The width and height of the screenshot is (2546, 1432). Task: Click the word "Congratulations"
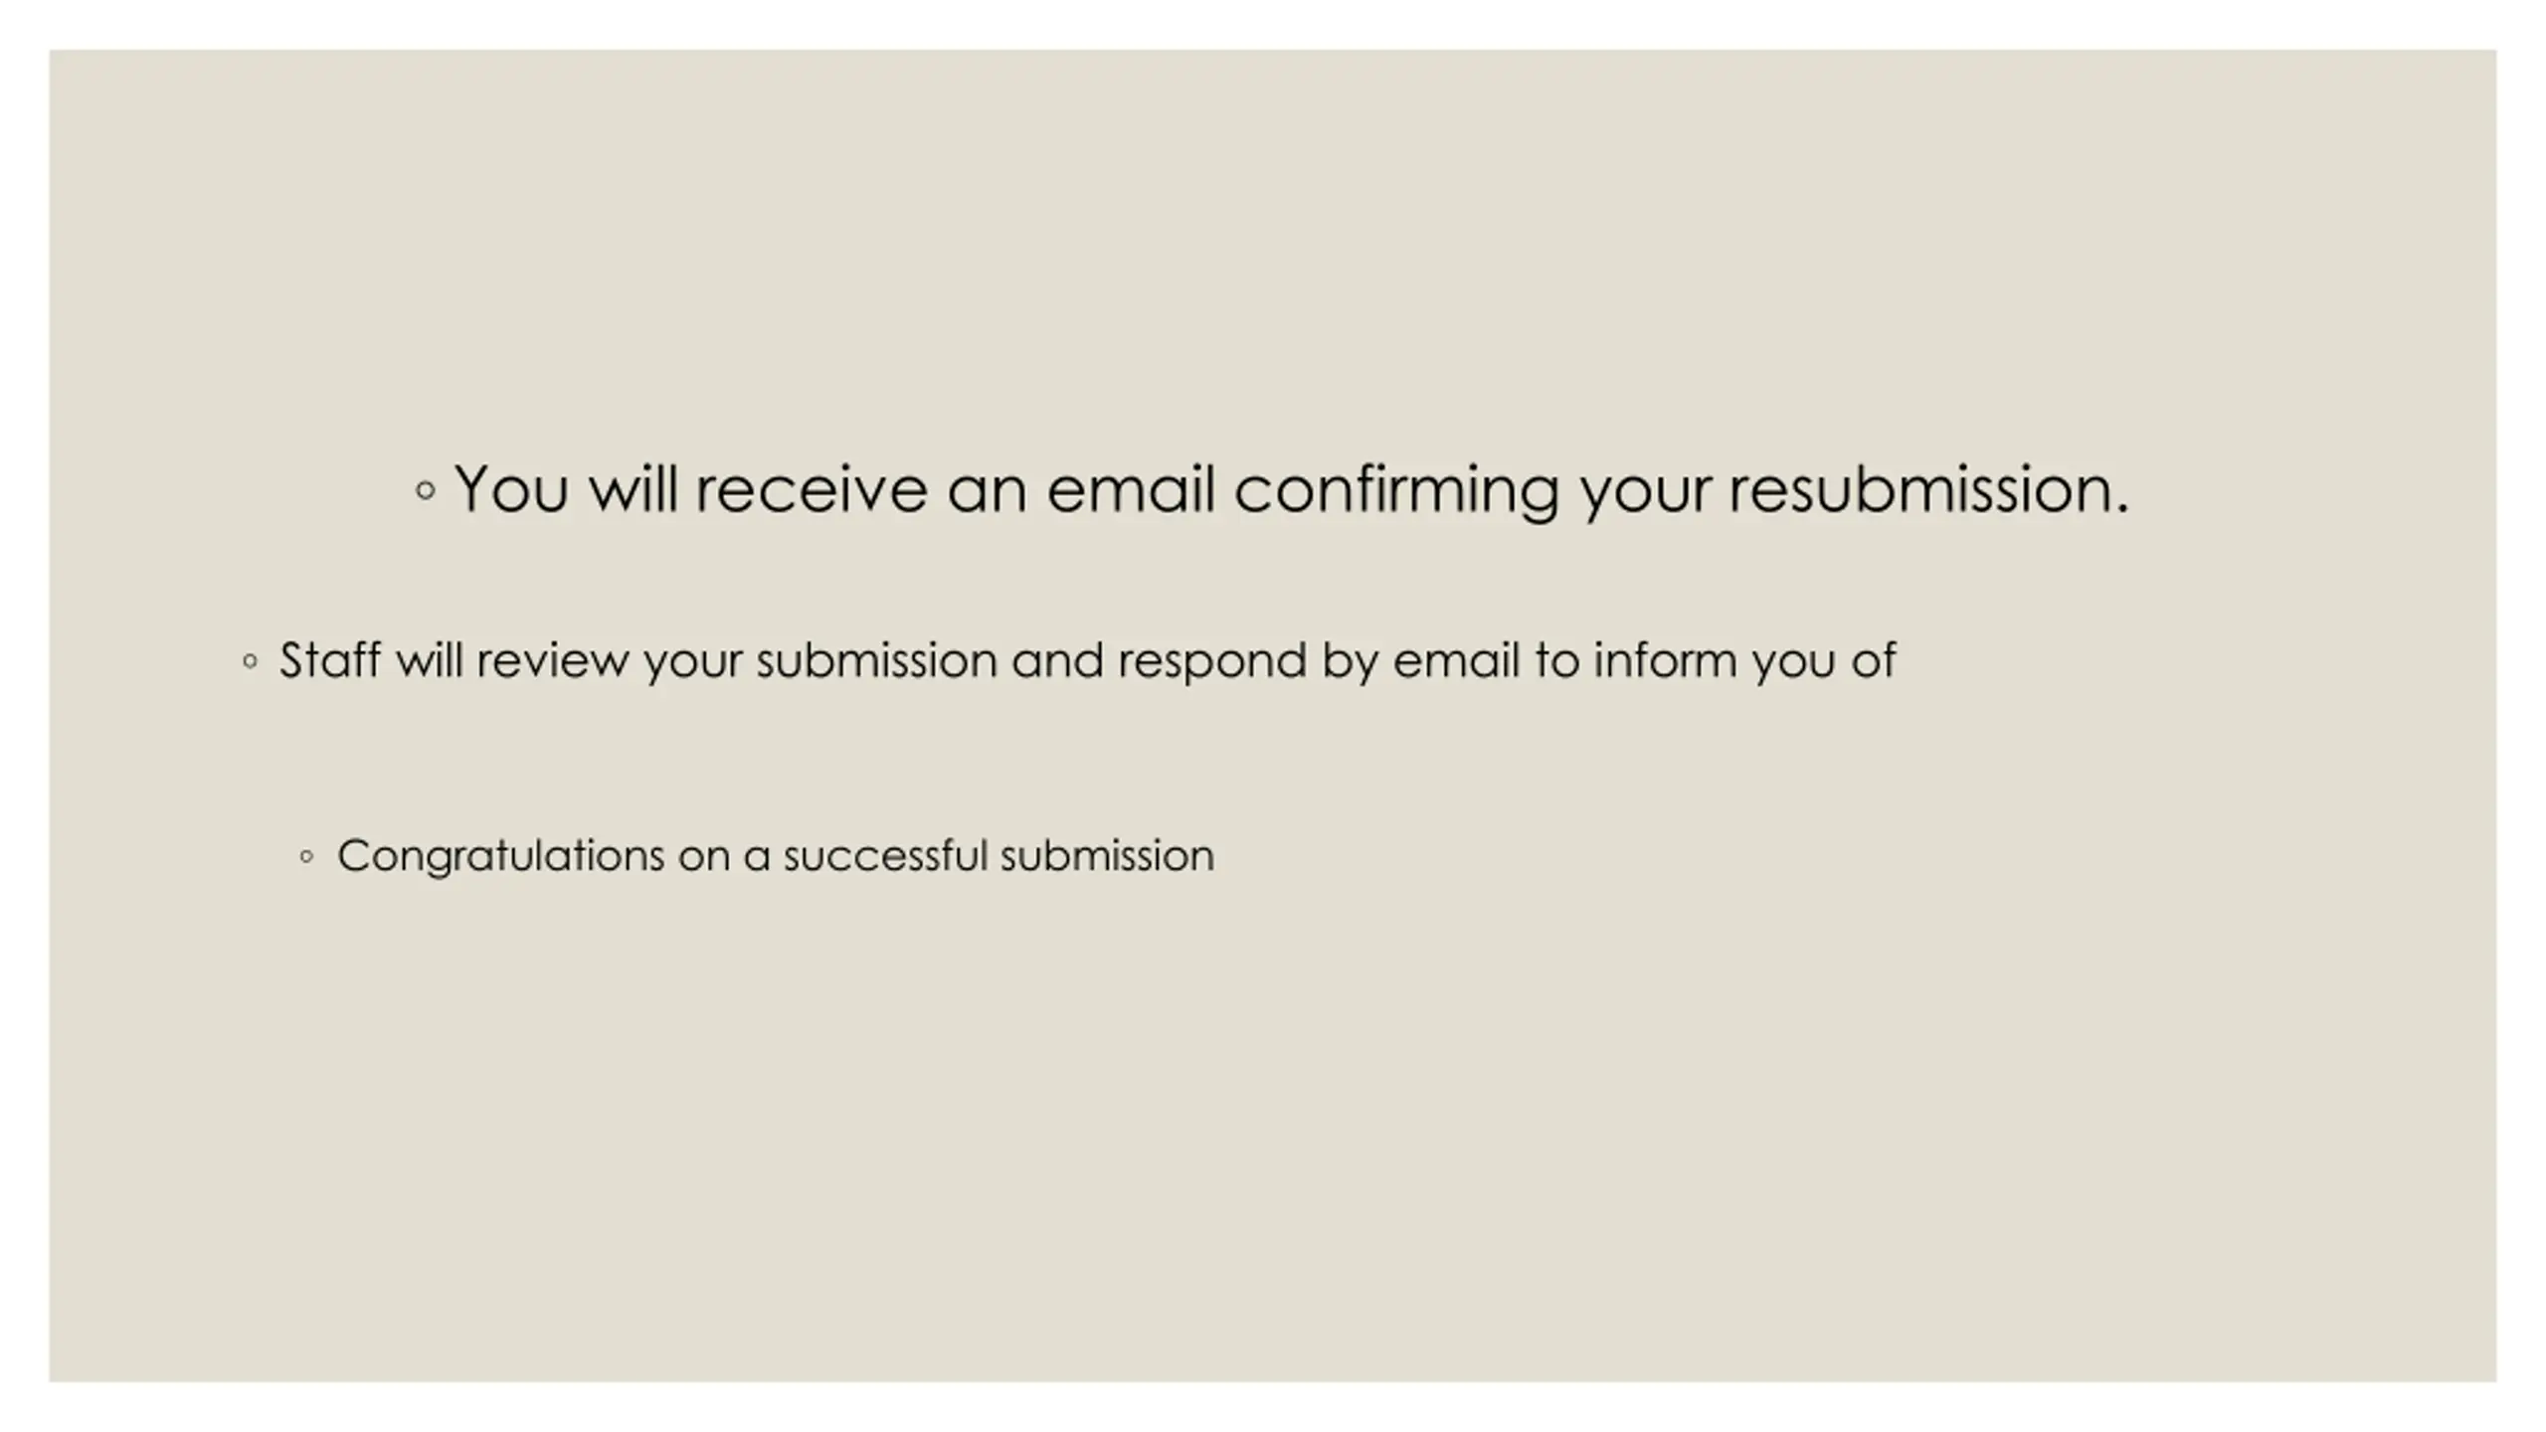pos(500,856)
